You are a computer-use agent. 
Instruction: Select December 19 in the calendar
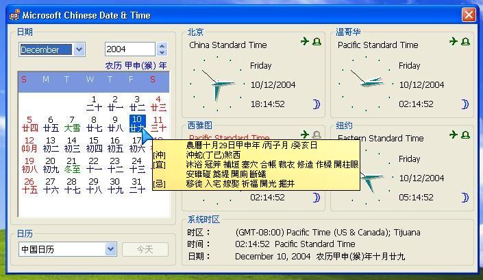29,165
